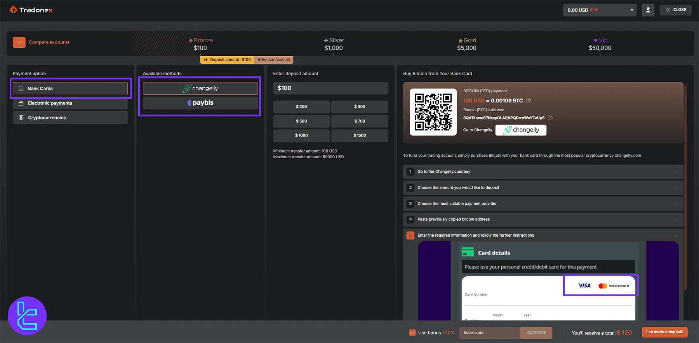The height and width of the screenshot is (343, 699).
Task: Click the I've made a deposit! button
Action: (665, 332)
